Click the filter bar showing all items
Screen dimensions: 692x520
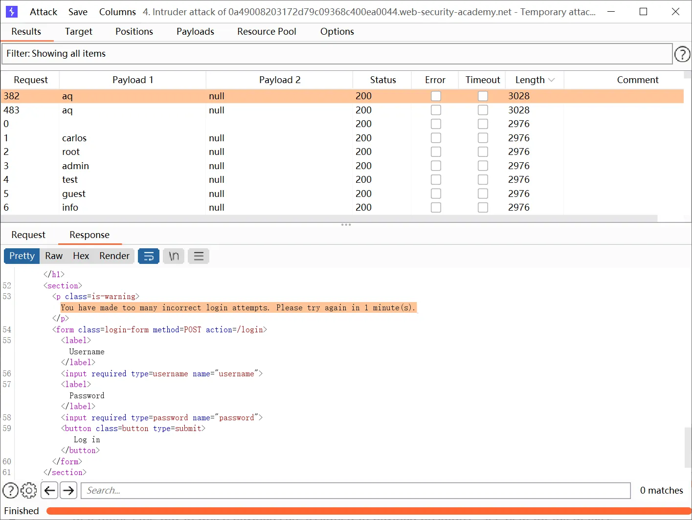337,54
